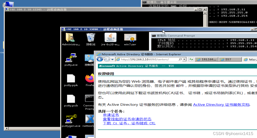The width and height of the screenshot is (257, 138).
Task: Select the putty.exe desktop icon
Action: click(x=71, y=59)
